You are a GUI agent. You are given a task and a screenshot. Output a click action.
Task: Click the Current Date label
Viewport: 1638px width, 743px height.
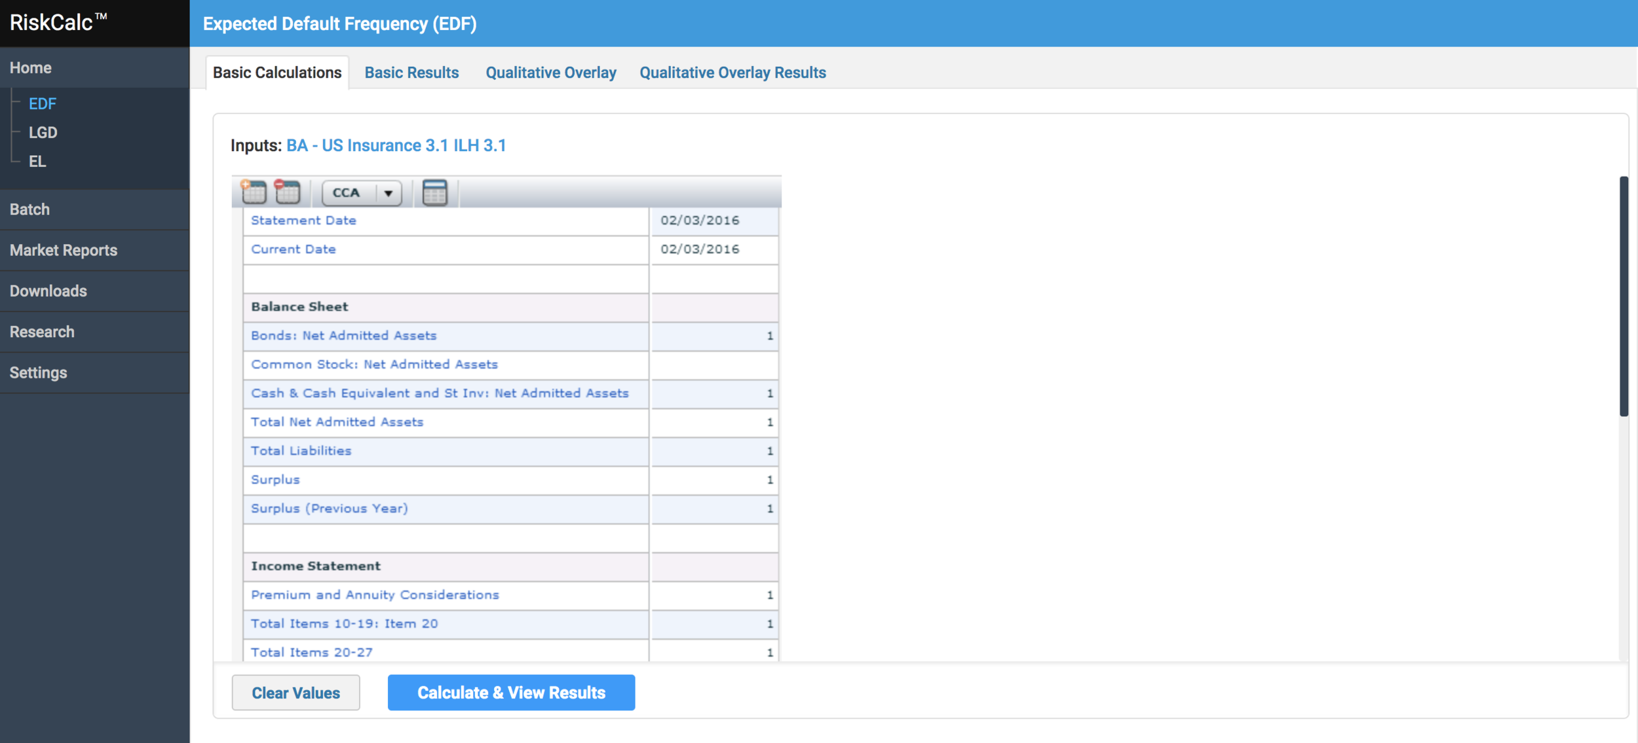pos(294,249)
